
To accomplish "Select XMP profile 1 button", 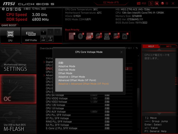I will pyautogui.click(x=43, y=32).
